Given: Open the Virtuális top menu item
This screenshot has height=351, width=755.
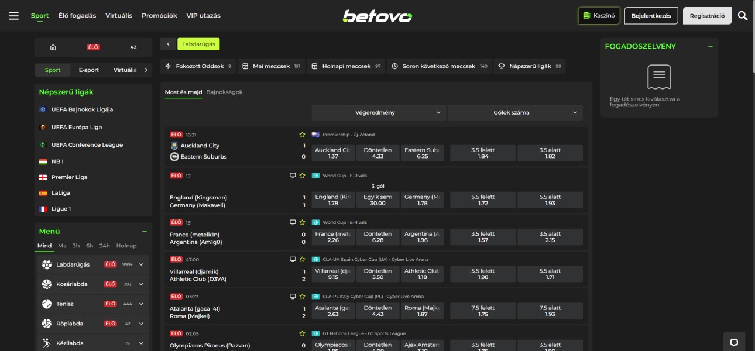Looking at the screenshot, I should point(119,16).
